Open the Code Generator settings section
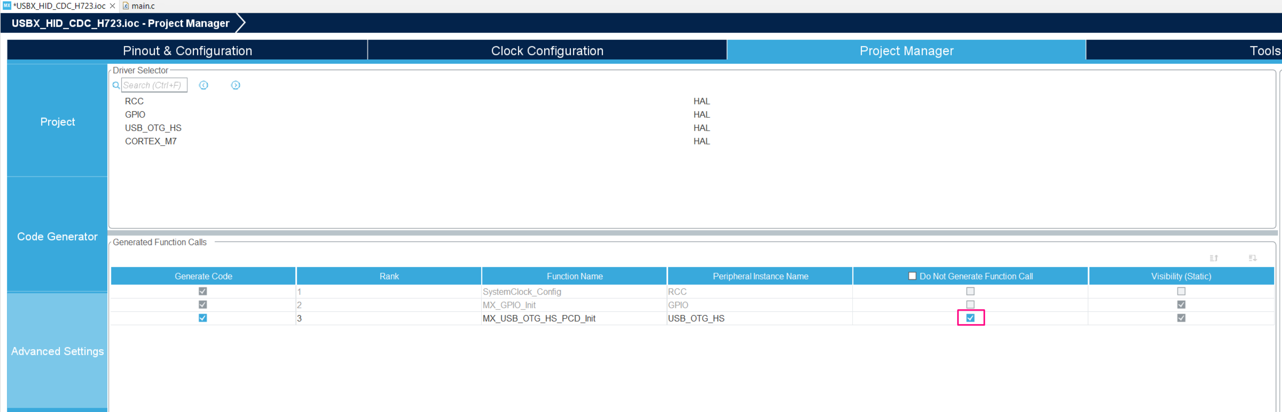1282x412 pixels. pos(57,237)
